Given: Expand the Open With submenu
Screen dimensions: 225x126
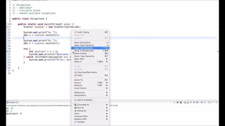Looking at the screenshot, I should 90,59.
